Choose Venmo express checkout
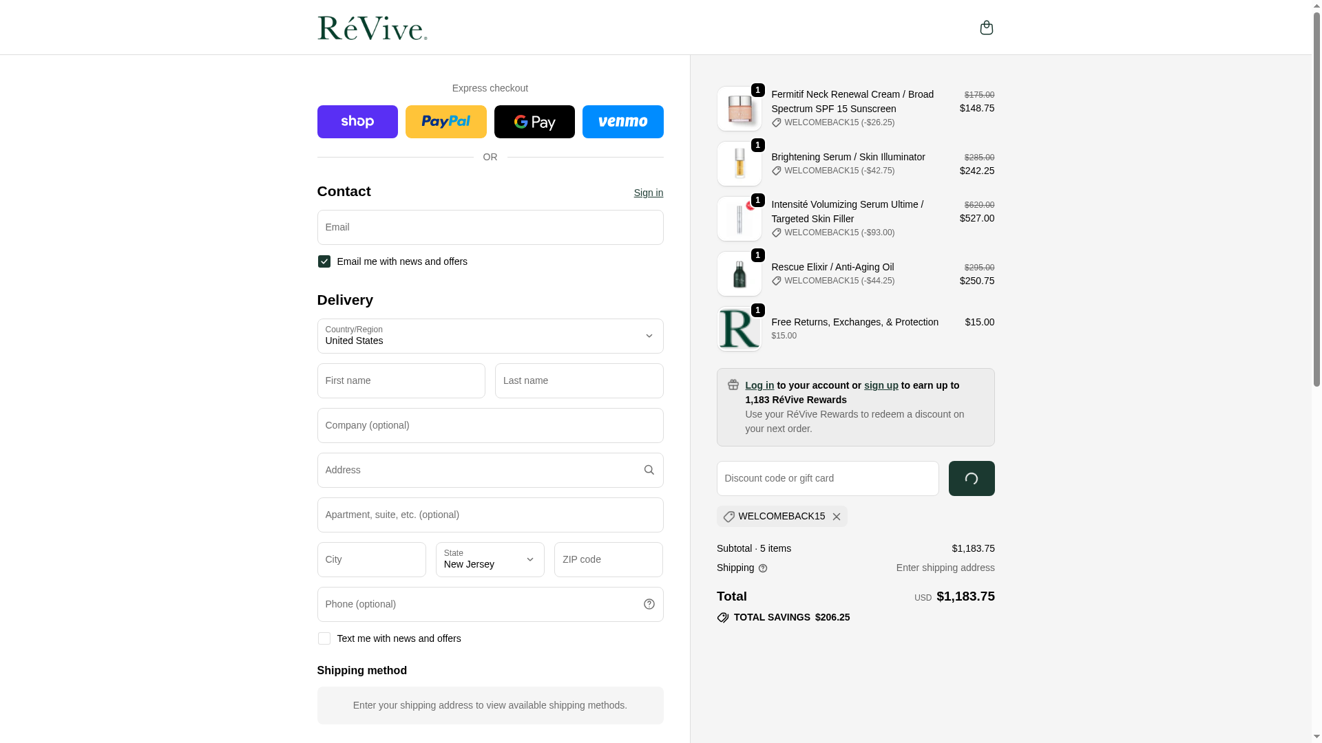 click(x=622, y=122)
